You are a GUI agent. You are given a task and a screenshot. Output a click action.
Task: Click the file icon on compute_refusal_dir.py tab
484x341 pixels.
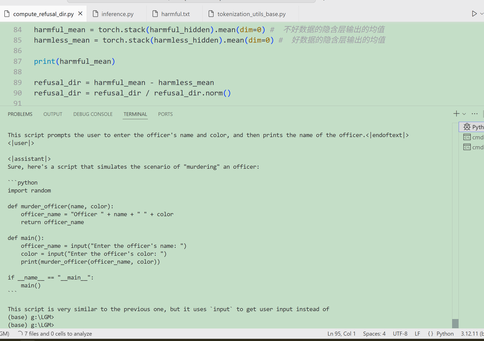pos(7,14)
